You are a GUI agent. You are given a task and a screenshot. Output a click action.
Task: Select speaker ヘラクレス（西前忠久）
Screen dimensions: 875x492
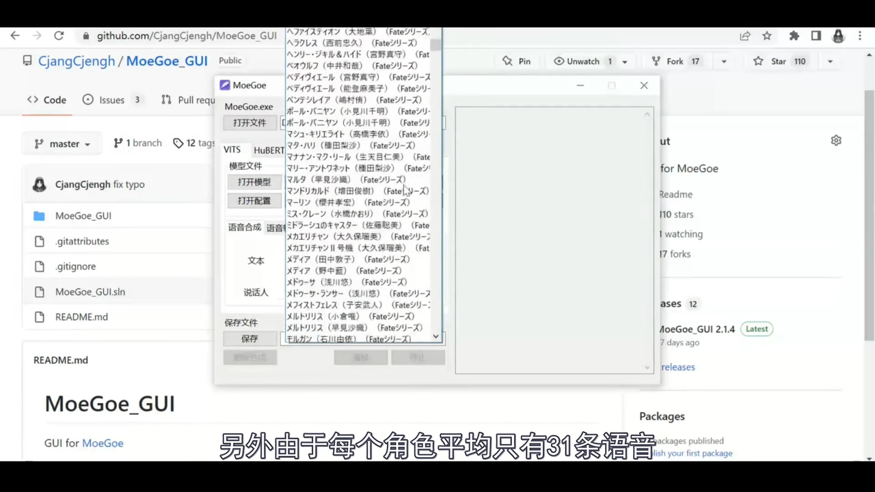click(358, 43)
